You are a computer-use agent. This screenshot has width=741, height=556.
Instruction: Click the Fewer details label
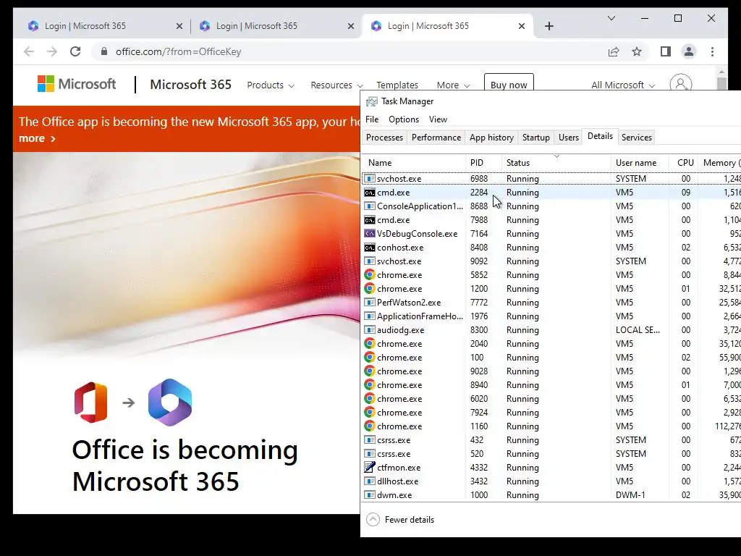point(410,520)
